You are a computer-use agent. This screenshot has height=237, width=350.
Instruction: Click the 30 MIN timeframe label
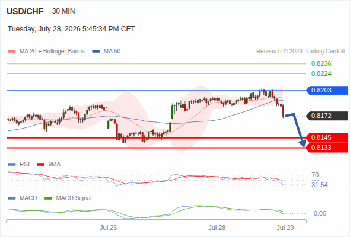coord(63,11)
